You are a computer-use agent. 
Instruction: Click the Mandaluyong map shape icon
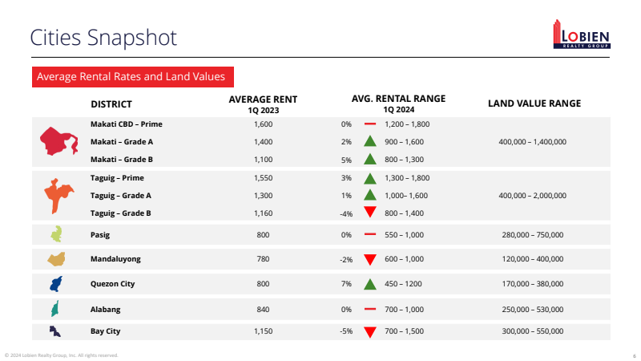pyautogui.click(x=57, y=259)
